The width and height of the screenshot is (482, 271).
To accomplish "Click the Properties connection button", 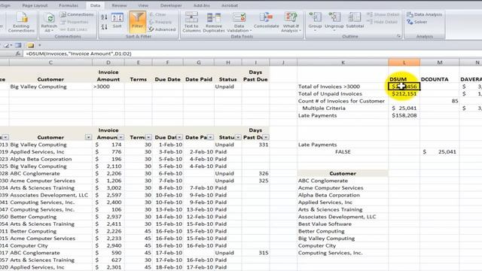I will 74,22.
